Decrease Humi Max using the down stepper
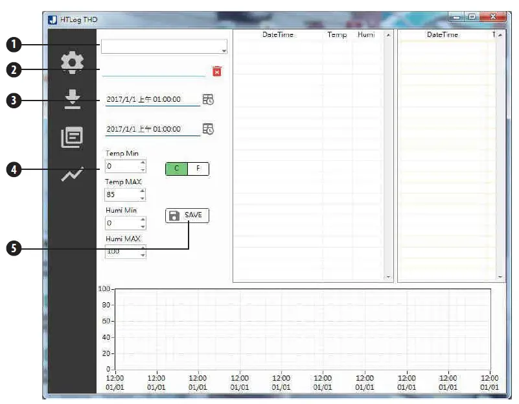Viewport: 519px width, 404px height. (x=143, y=254)
